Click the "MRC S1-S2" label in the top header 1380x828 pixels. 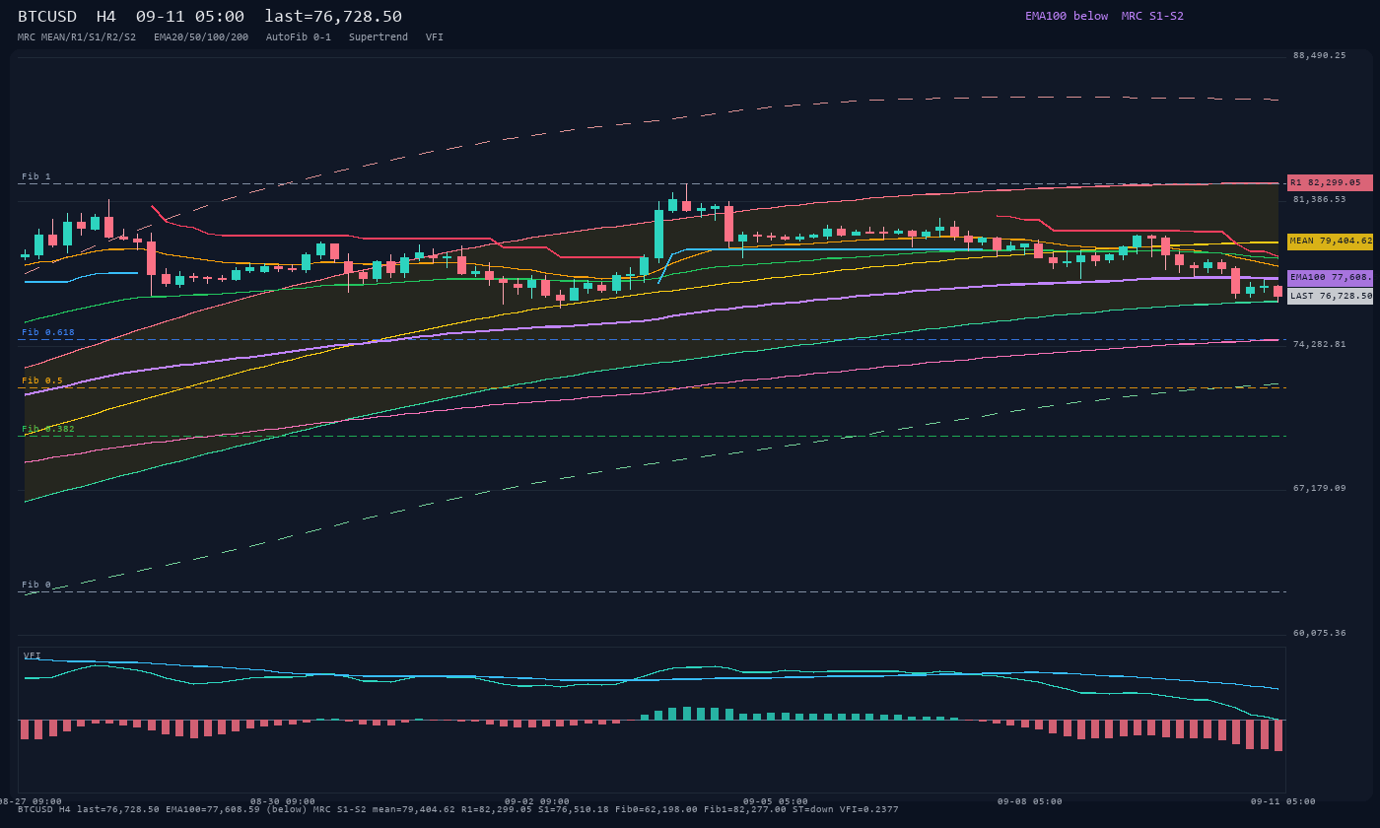pyautogui.click(x=1152, y=16)
